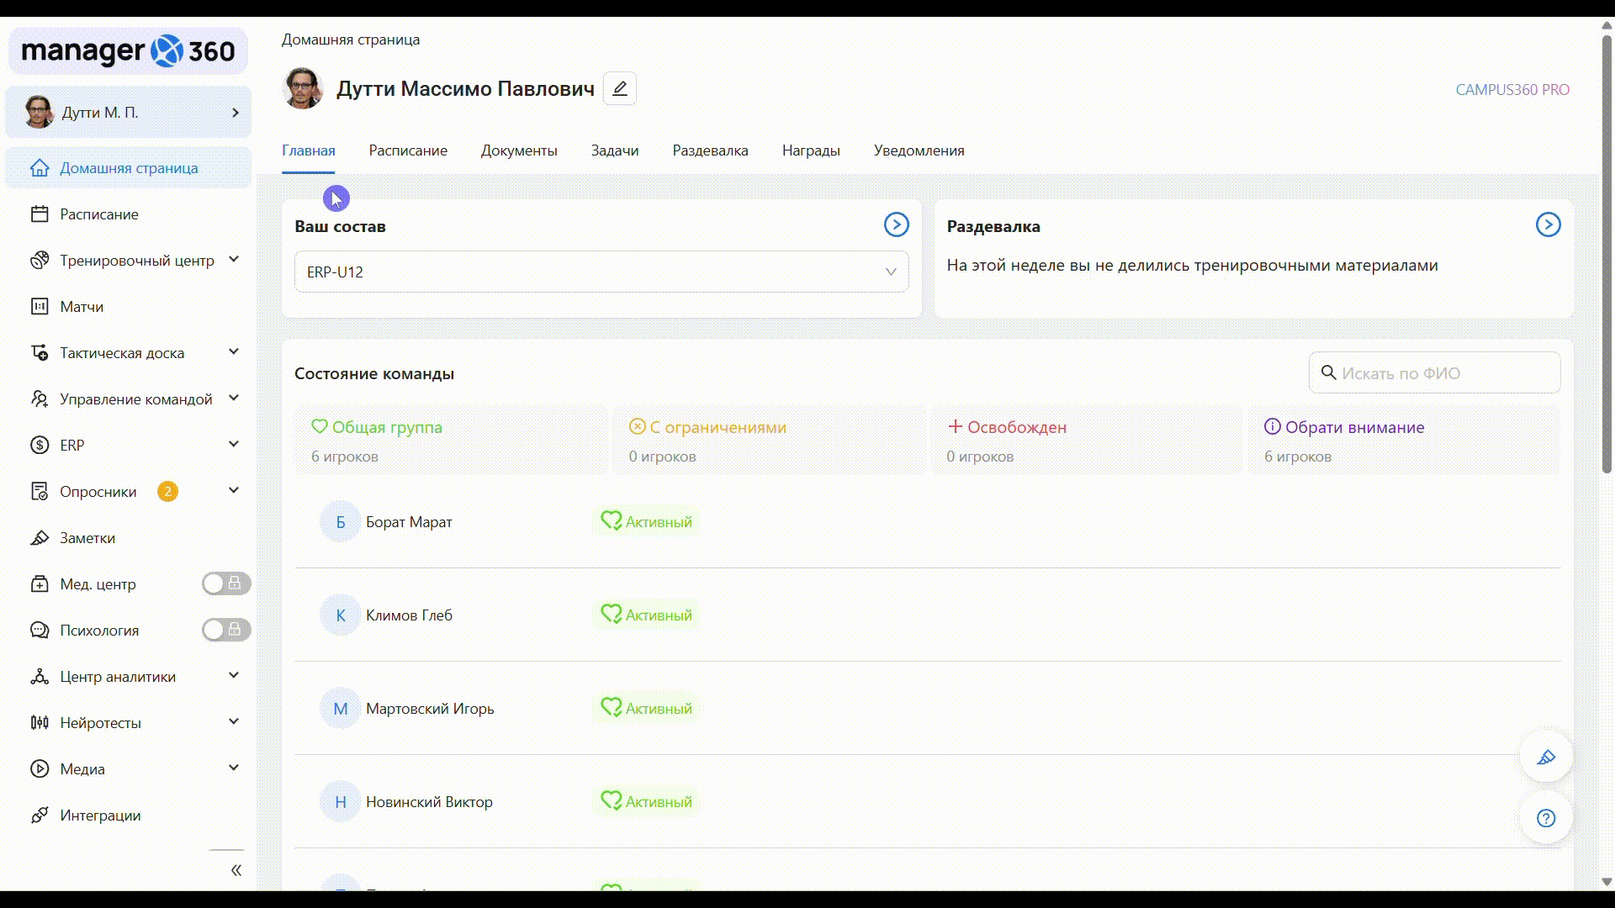
Task: Open Заметки in the sidebar
Action: point(87,538)
